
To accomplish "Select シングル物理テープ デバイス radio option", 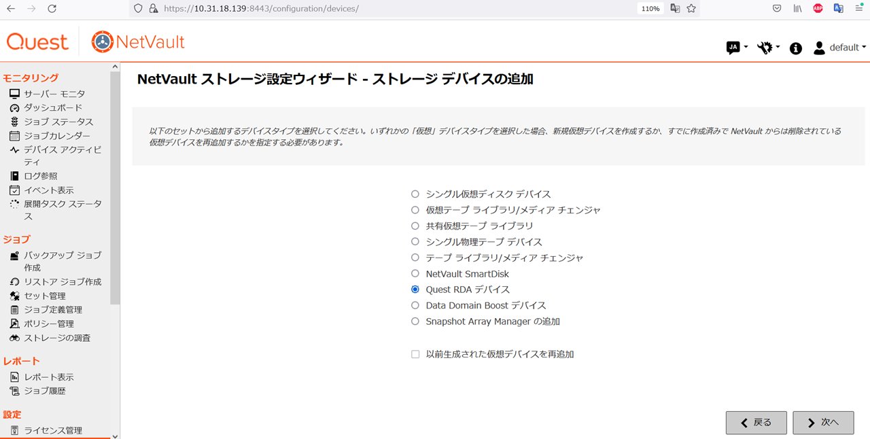I will (x=415, y=242).
